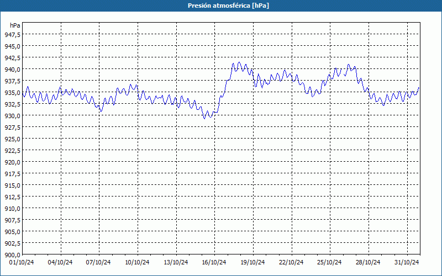Click the 905,0 axis value
This screenshot has height=276, width=442.
[x=12, y=231]
